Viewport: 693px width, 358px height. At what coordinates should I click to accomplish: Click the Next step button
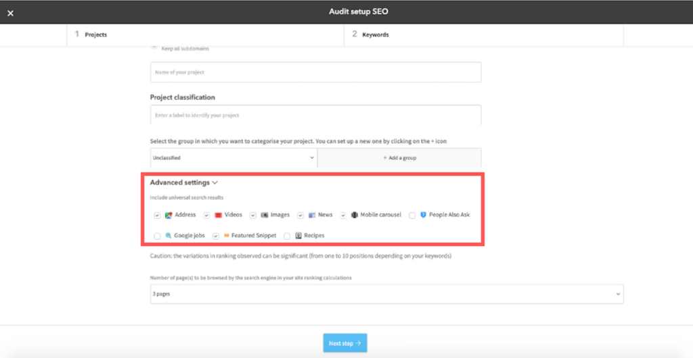pyautogui.click(x=345, y=343)
